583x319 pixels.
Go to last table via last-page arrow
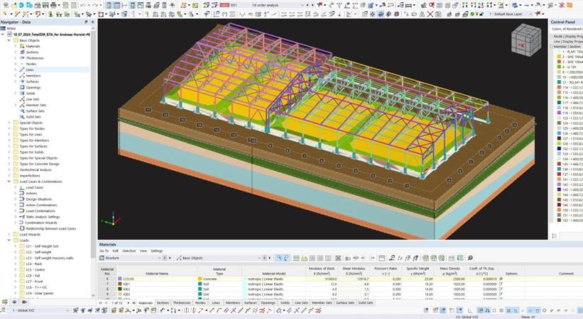pos(134,303)
